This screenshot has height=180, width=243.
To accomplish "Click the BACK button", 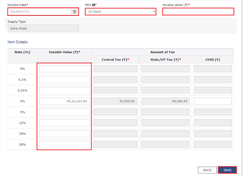I will pyautogui.click(x=207, y=170).
